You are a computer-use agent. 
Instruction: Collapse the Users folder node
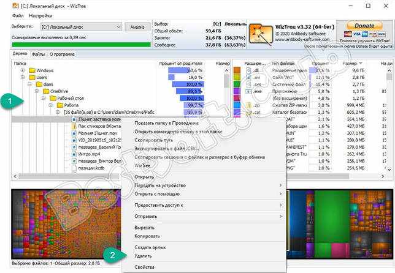tap(23, 77)
